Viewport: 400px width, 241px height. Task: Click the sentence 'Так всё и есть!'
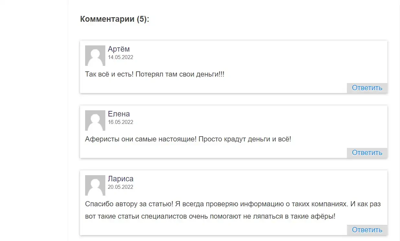click(x=109, y=74)
